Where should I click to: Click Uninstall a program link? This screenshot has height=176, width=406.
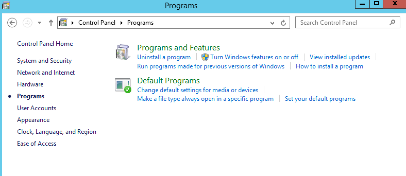click(x=164, y=57)
